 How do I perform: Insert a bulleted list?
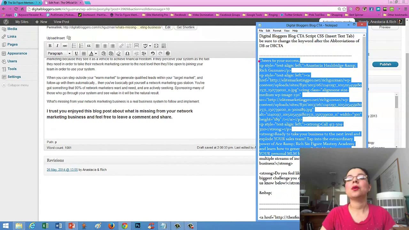[74, 46]
